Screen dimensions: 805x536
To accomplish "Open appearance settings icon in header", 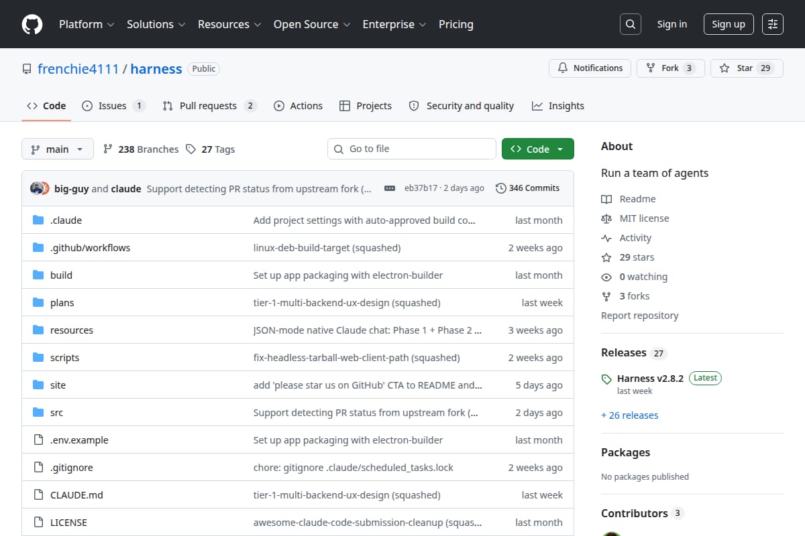I will click(773, 24).
